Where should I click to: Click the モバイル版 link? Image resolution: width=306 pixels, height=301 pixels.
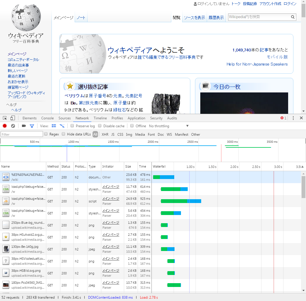coord(277,57)
